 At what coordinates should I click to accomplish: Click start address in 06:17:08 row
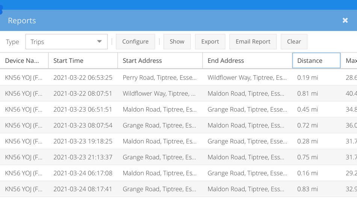[160, 173]
